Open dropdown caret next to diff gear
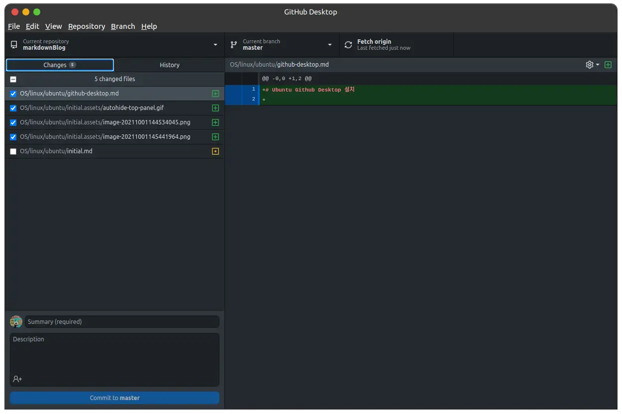 598,65
